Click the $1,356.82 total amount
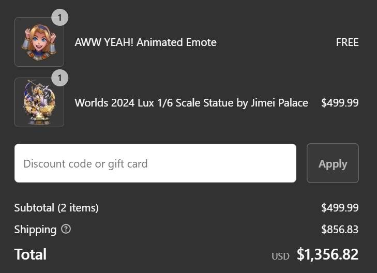Screen dimensions: 377x273 327,254
